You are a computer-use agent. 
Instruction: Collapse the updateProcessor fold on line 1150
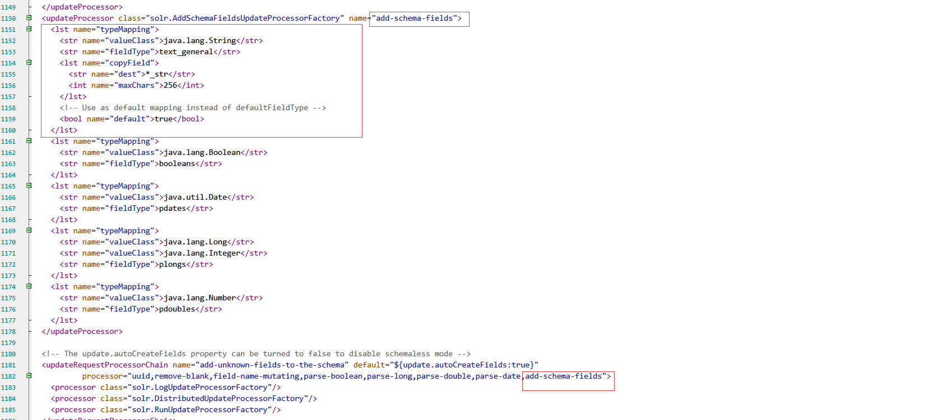tap(29, 18)
